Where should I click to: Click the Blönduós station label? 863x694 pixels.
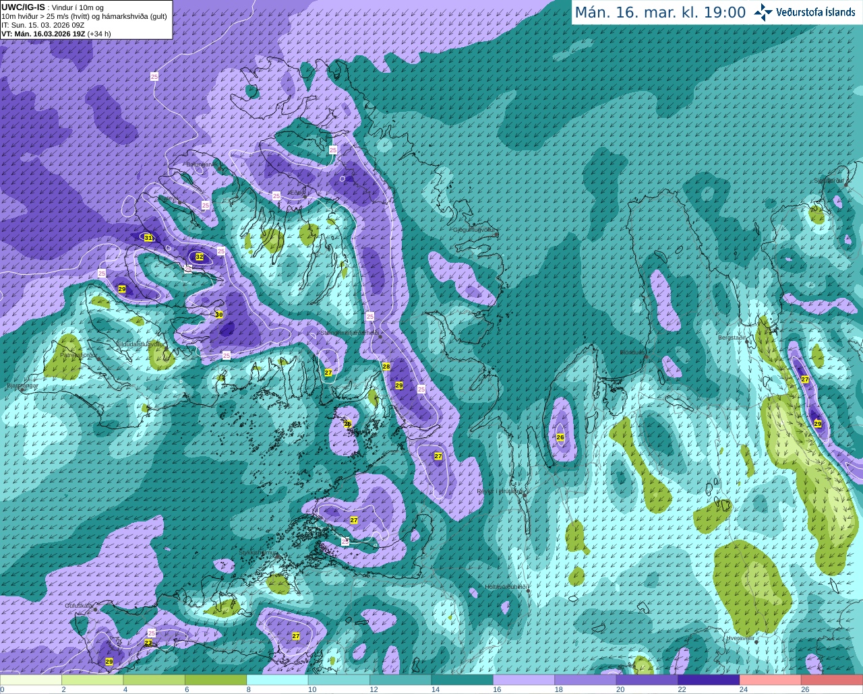point(634,352)
